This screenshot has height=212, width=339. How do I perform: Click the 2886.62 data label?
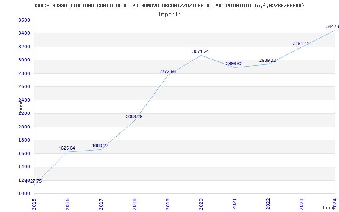pos(234,64)
